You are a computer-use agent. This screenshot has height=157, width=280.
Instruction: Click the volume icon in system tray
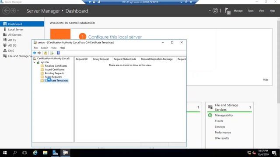pyautogui.click(x=254, y=153)
